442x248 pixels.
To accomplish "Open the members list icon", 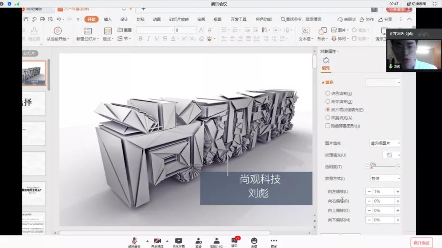I will pyautogui.click(x=216, y=241).
